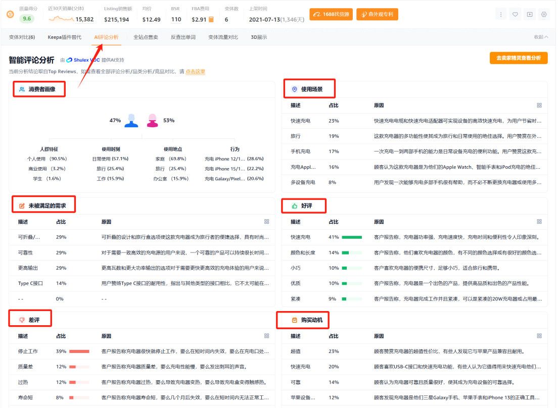This screenshot has height=408, width=558.
Task: Open the 3D展示 tab
Action: 259,37
